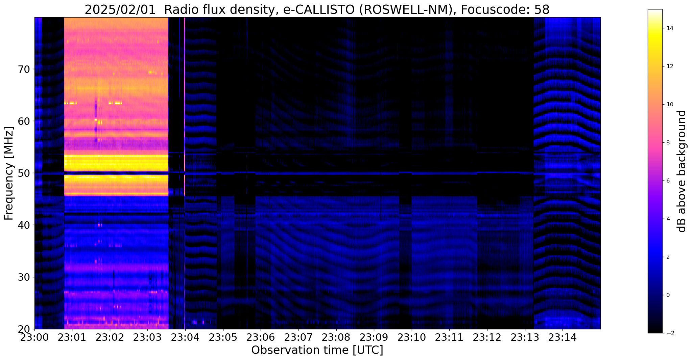Screen dimensions: 692x360
Task: Click the 50 MHz frequency tick label
Action: 24,173
